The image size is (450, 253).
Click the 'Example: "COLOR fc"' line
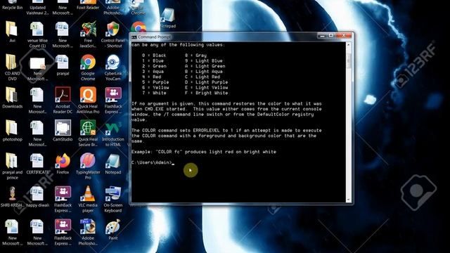pos(204,152)
